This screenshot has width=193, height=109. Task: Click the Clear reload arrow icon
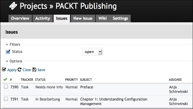tap(20, 70)
